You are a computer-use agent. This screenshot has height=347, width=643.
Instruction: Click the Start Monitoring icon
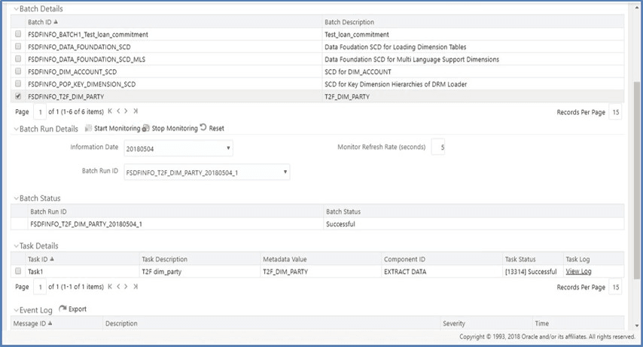tap(88, 129)
